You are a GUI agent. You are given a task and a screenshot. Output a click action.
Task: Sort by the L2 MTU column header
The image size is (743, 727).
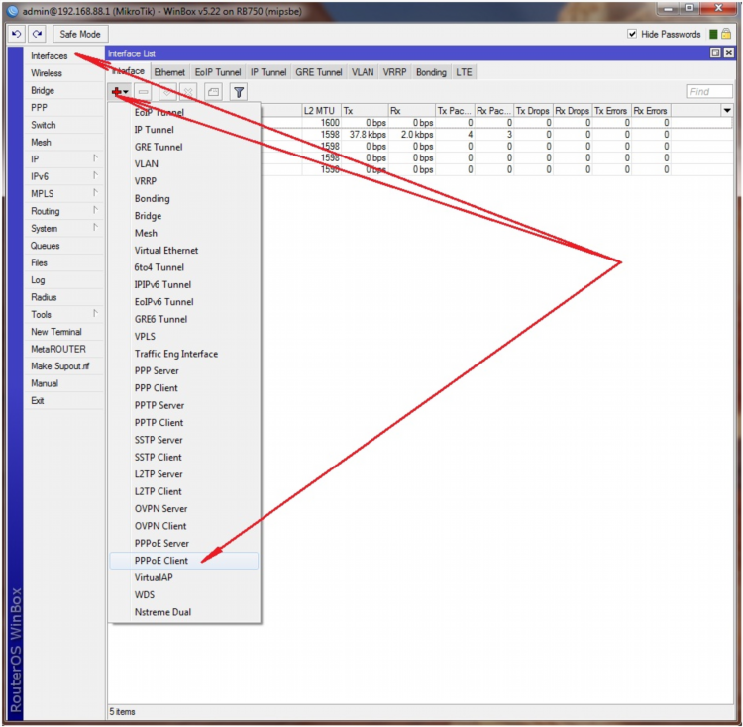[321, 111]
